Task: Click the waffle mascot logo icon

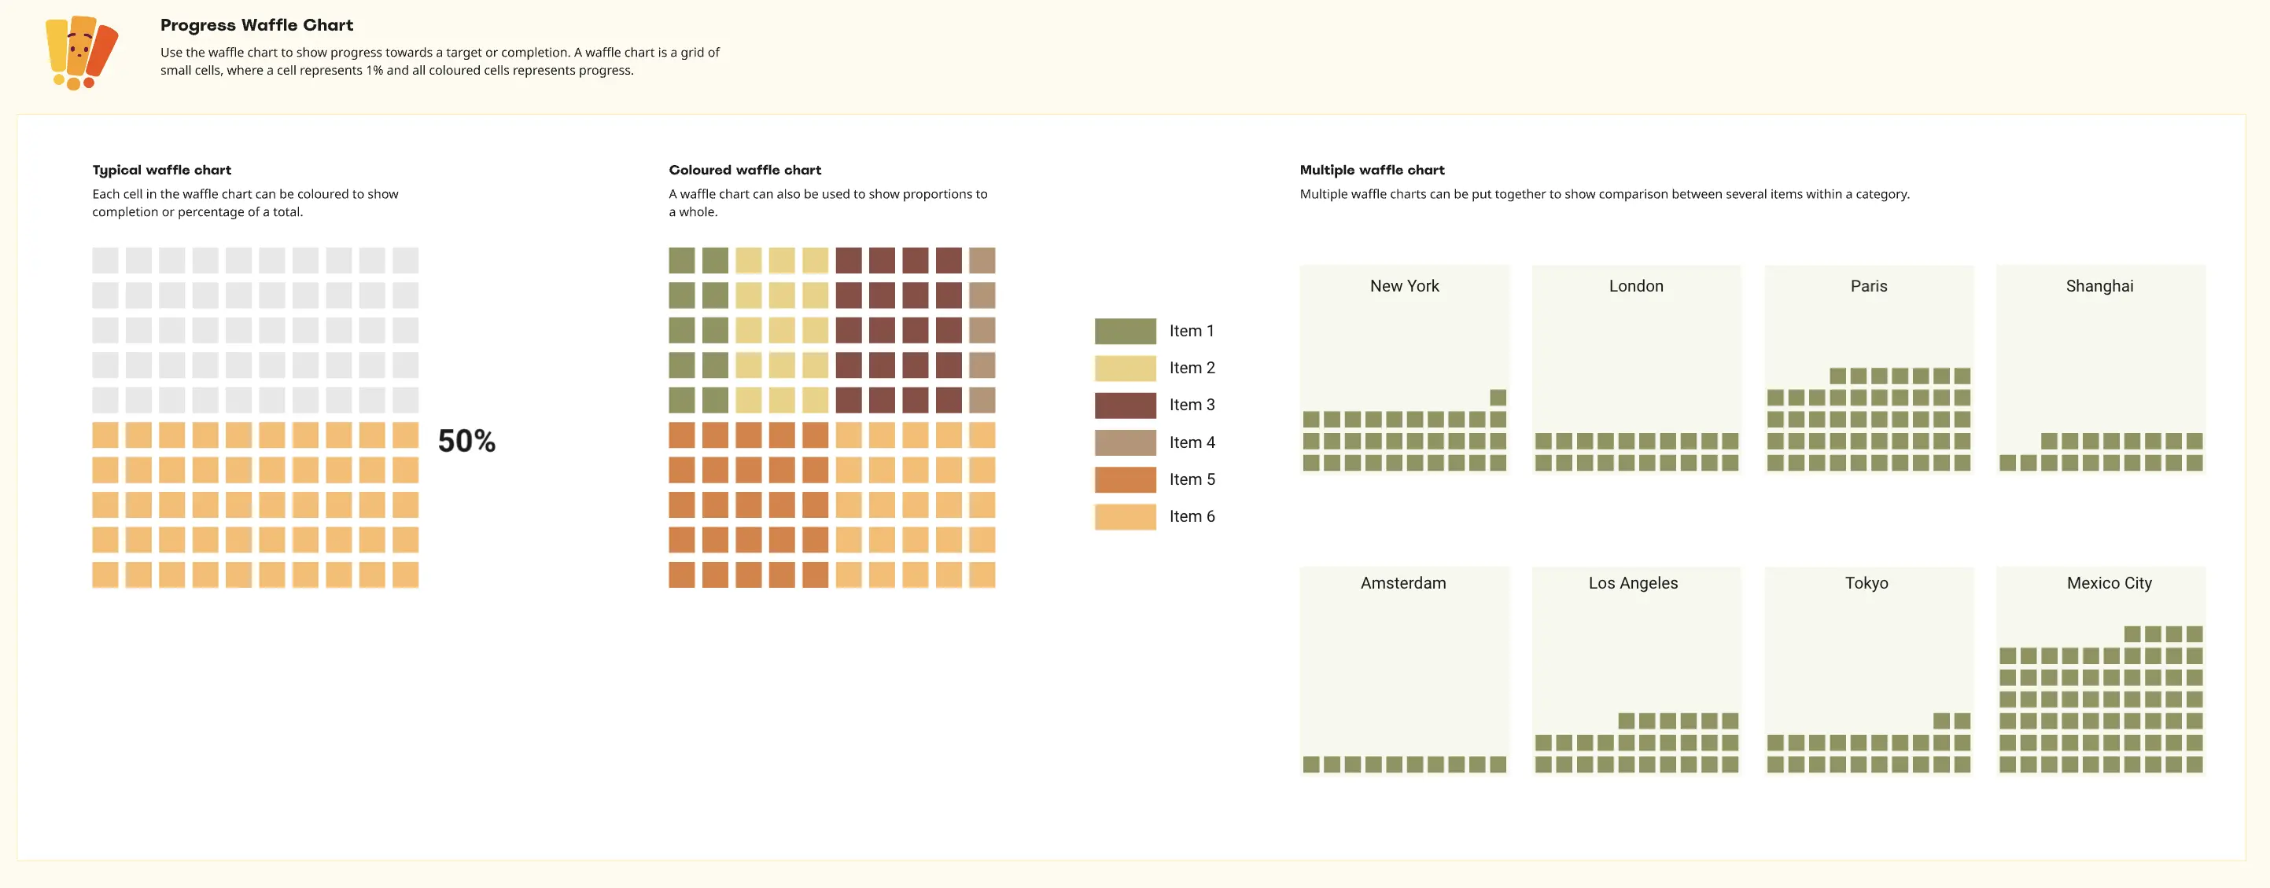Action: [81, 52]
